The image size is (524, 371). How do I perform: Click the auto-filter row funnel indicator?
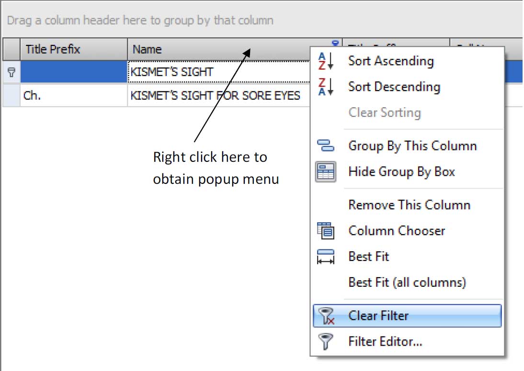click(11, 73)
